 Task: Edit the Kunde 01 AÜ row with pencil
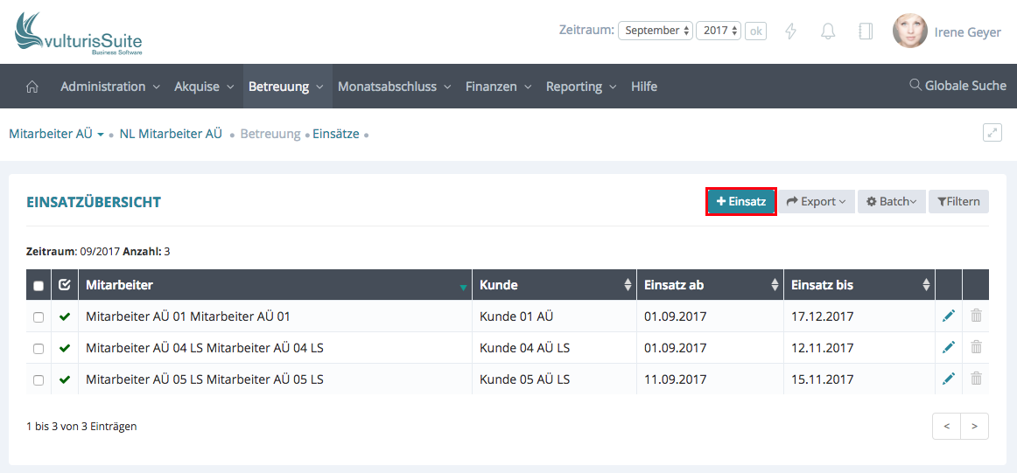tap(949, 316)
